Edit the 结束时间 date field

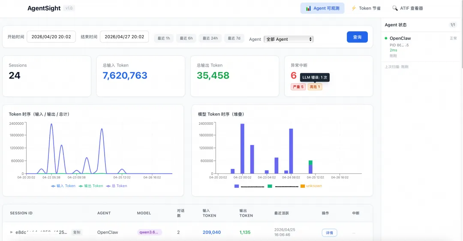point(124,36)
